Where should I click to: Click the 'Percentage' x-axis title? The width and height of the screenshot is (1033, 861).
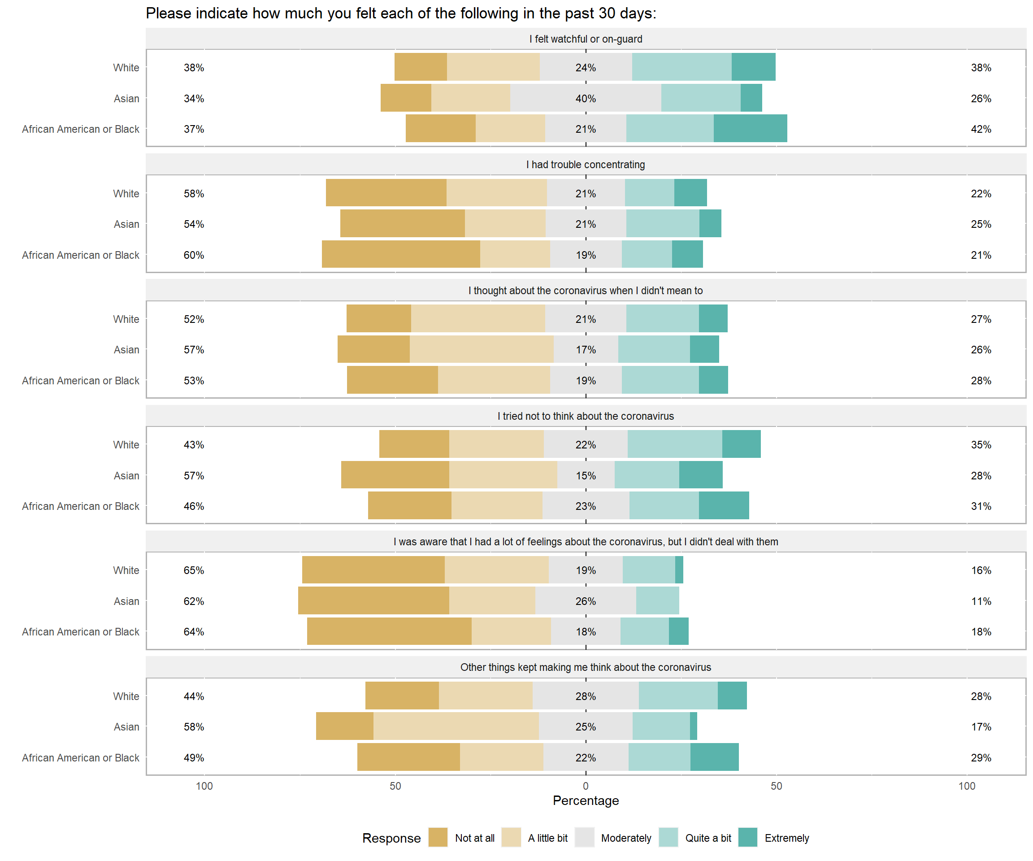click(586, 800)
